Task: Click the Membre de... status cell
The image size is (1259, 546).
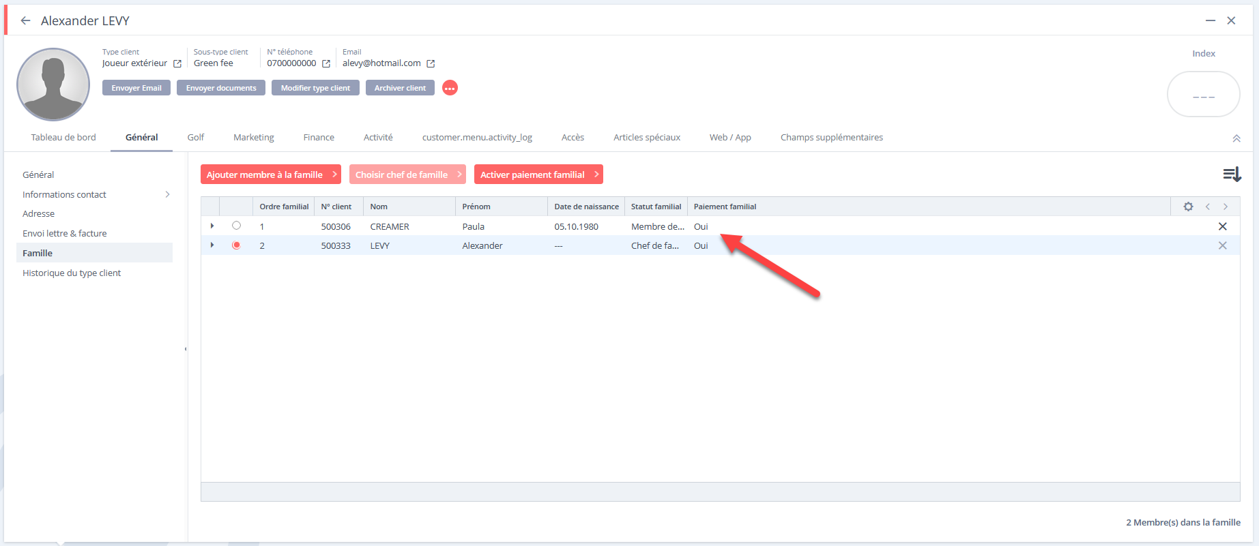Action: point(657,226)
